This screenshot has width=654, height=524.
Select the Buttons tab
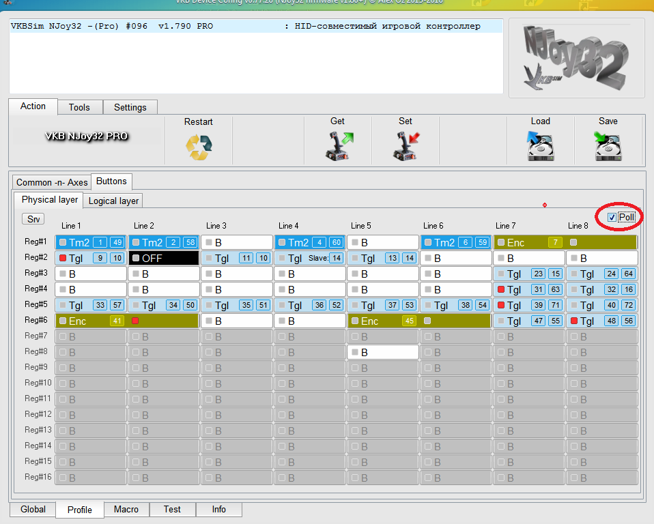pyautogui.click(x=111, y=181)
